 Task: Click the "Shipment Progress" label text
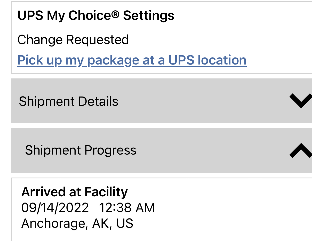81,150
